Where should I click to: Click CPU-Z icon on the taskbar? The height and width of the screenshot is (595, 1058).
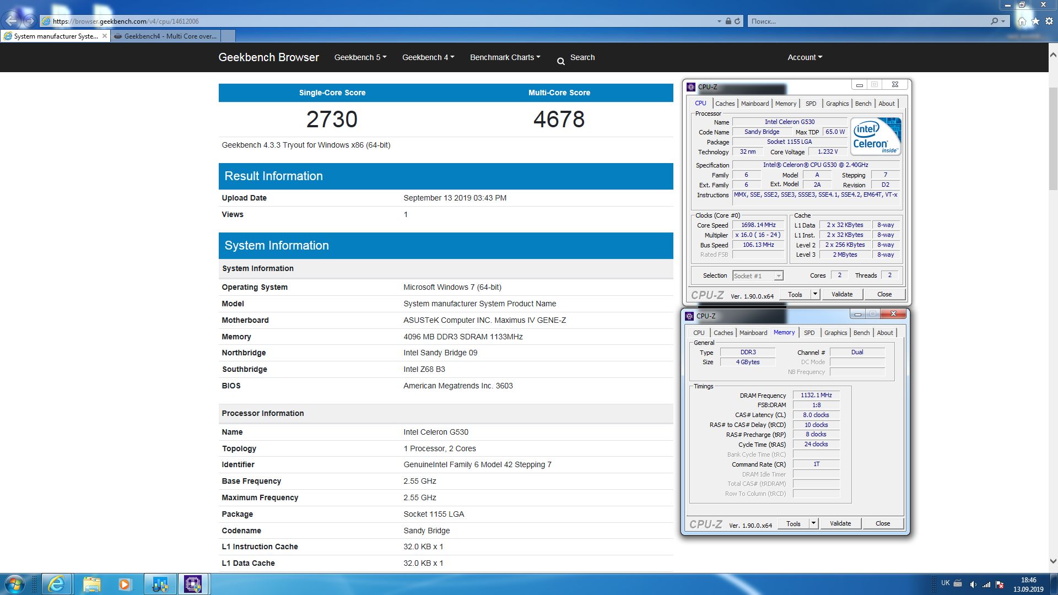(193, 584)
